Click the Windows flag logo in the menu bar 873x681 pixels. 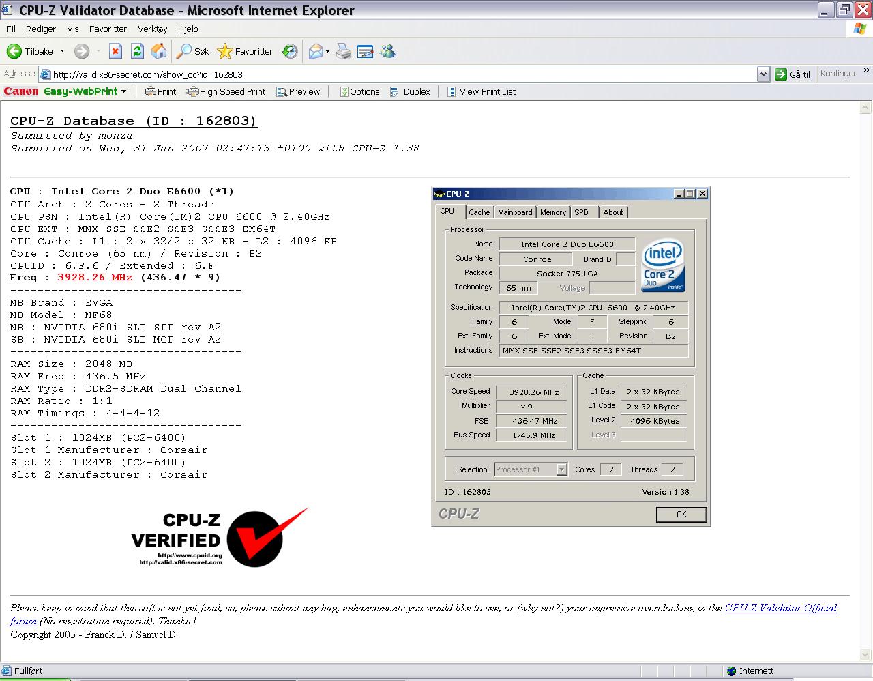click(859, 29)
